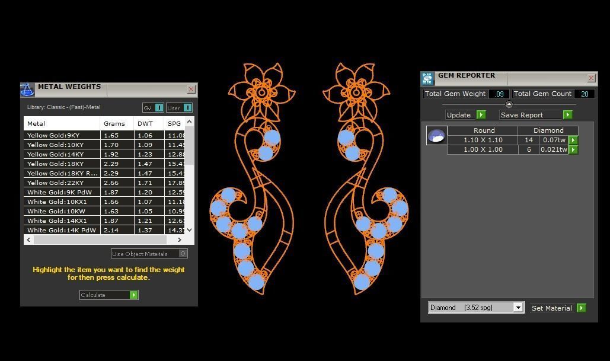Image resolution: width=610 pixels, height=361 pixels.
Task: Click the vertical scrollbar thumb in metal table
Action: 190,145
